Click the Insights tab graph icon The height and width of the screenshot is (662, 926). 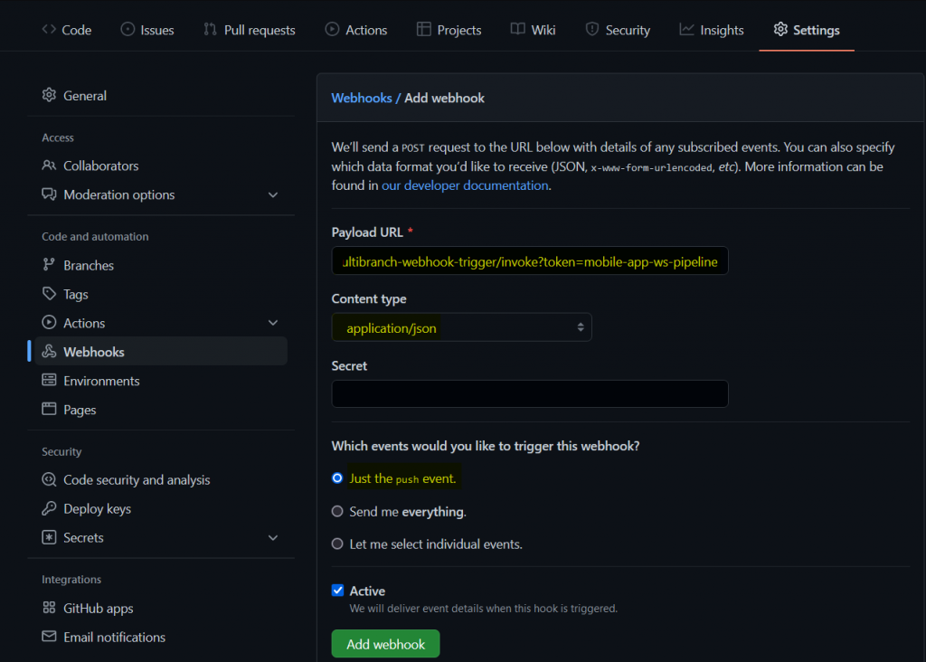[x=686, y=29]
